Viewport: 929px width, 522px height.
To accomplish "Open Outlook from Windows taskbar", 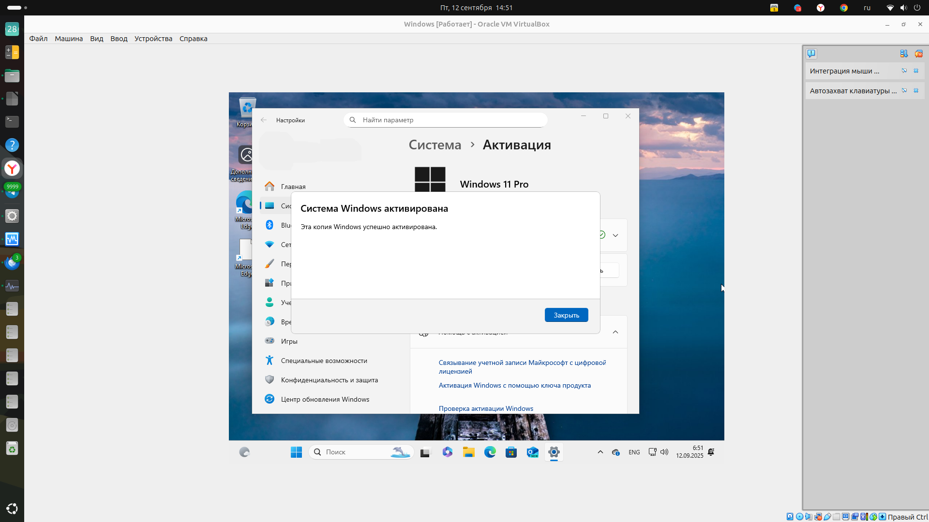I will (532, 452).
